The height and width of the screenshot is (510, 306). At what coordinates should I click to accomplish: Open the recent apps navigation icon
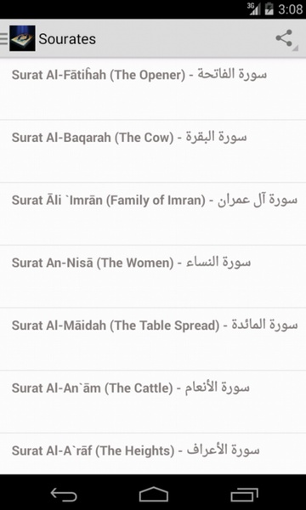[x=244, y=495]
